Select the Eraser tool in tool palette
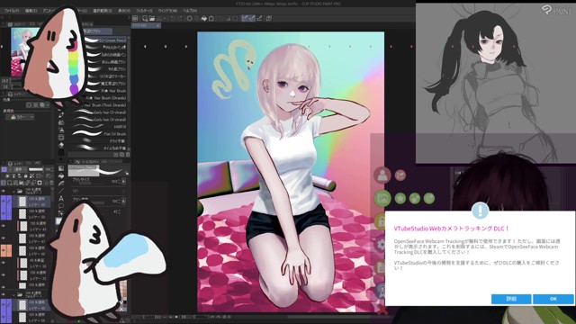Screen dimensions: 576x324 [x=61, y=145]
